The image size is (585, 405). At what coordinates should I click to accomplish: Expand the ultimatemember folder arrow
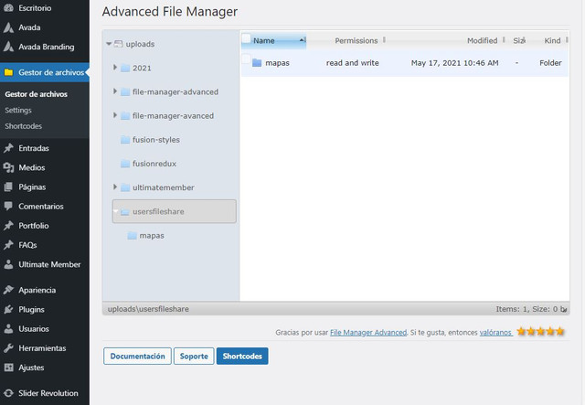(115, 187)
